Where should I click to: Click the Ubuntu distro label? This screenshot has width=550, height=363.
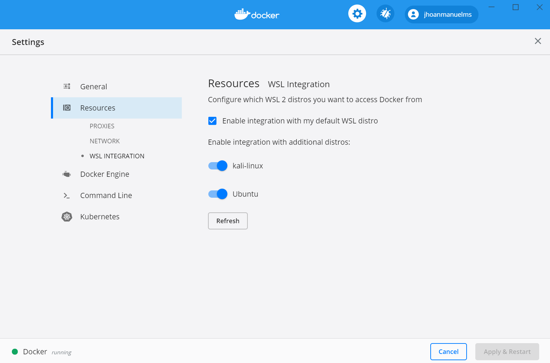tap(245, 194)
